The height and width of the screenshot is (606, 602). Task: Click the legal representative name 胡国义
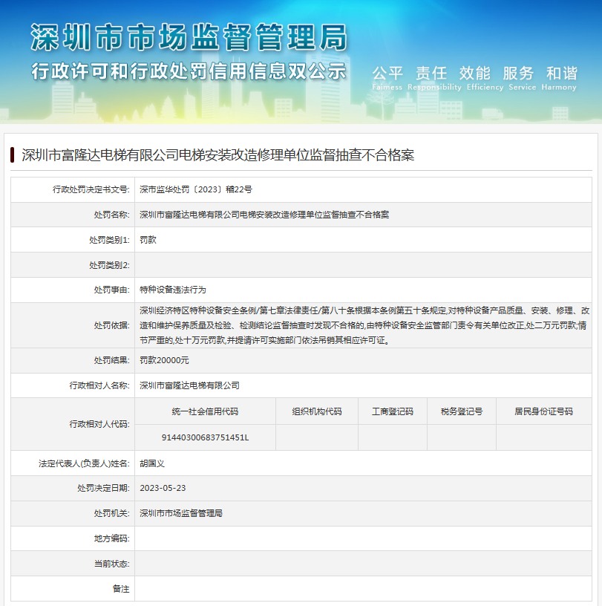coord(152,463)
